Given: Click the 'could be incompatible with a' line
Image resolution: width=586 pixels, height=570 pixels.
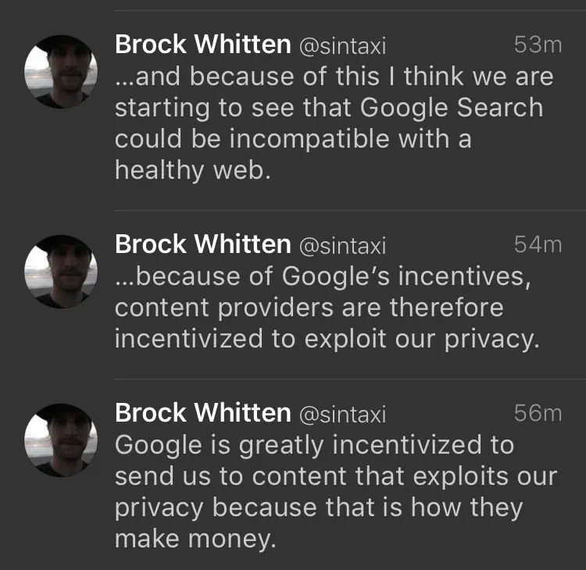Looking at the screenshot, I should [x=292, y=138].
